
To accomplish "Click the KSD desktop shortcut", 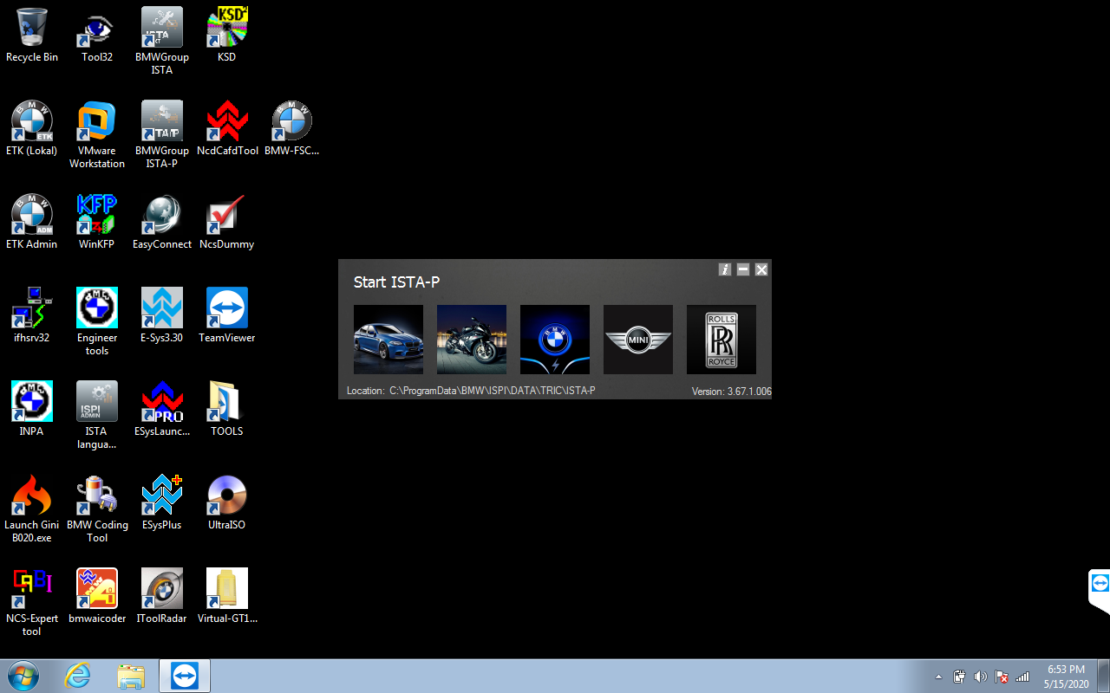I will pyautogui.click(x=227, y=35).
